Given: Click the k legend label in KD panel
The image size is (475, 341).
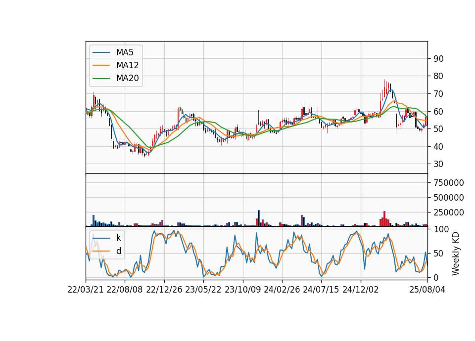Looking at the screenshot, I should 118,238.
